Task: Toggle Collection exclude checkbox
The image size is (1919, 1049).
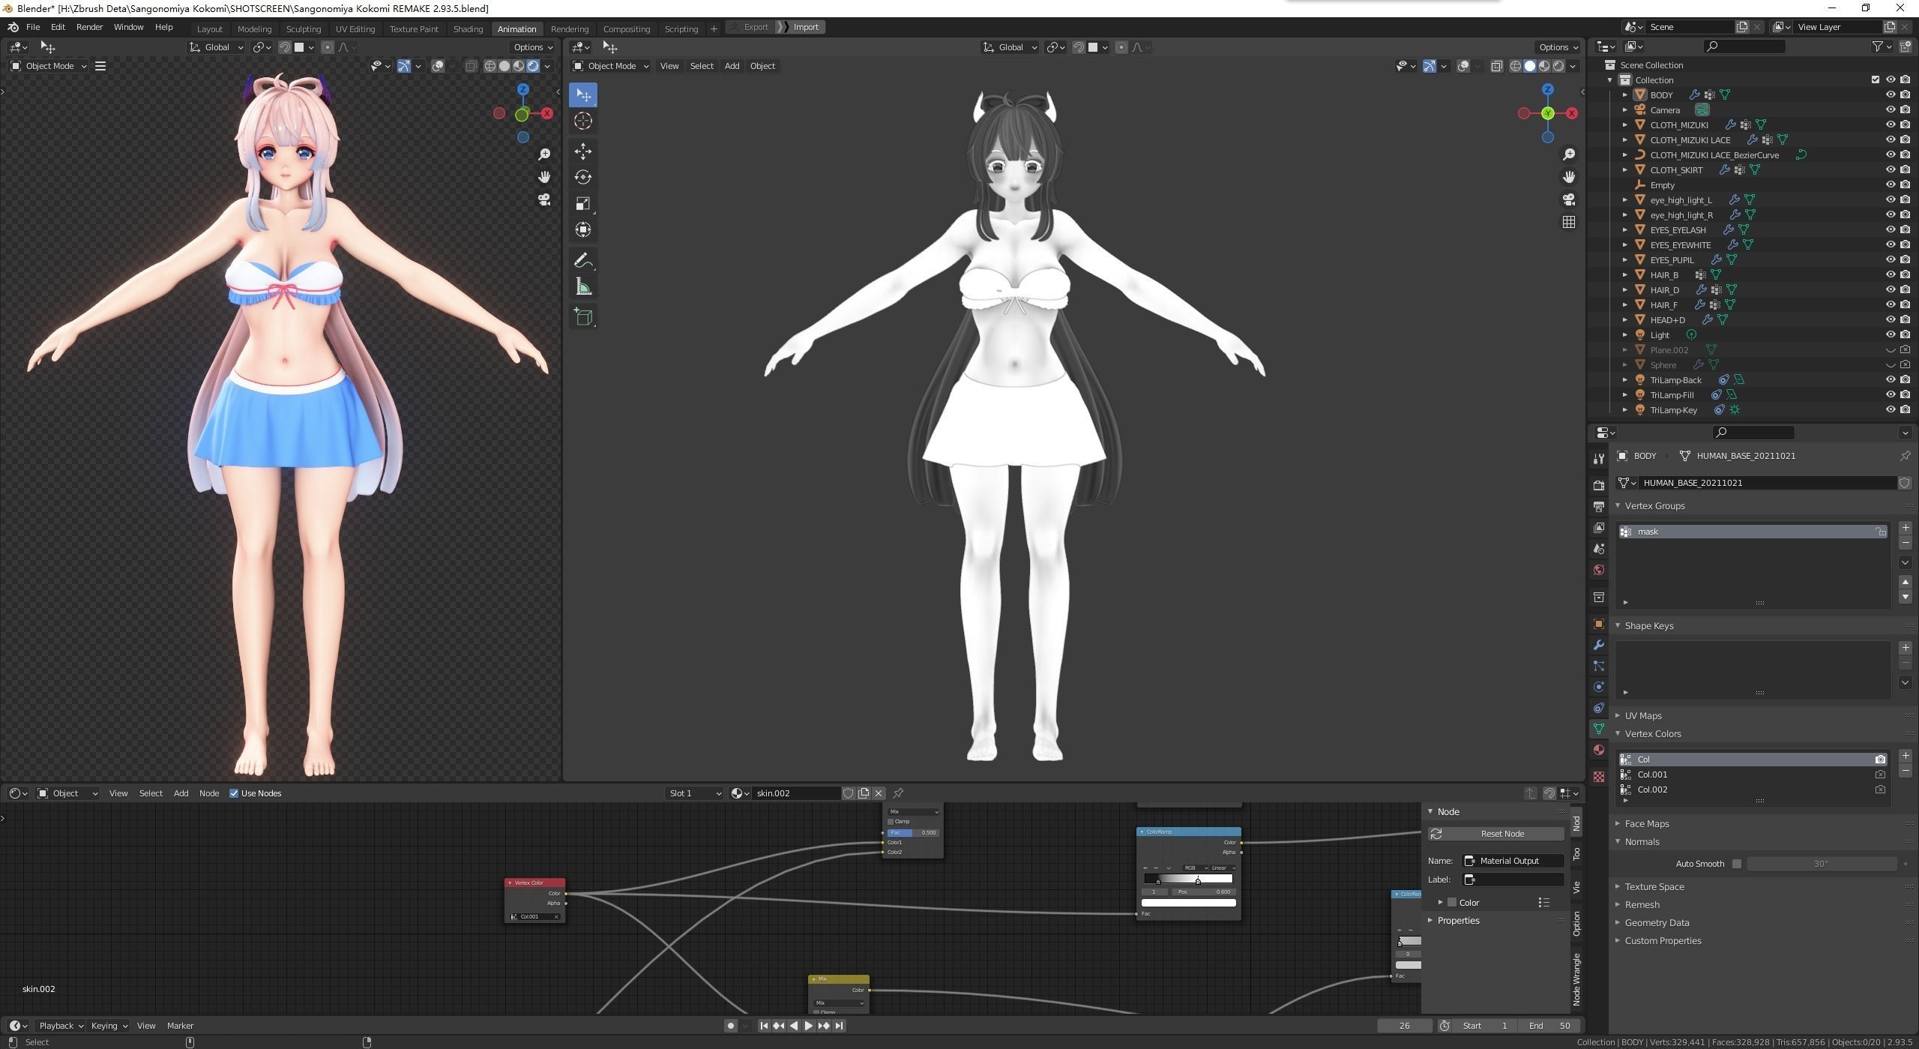Action: coord(1876,80)
